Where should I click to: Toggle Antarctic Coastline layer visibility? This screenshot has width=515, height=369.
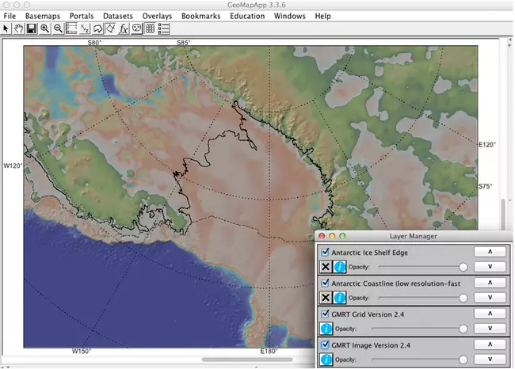click(325, 283)
